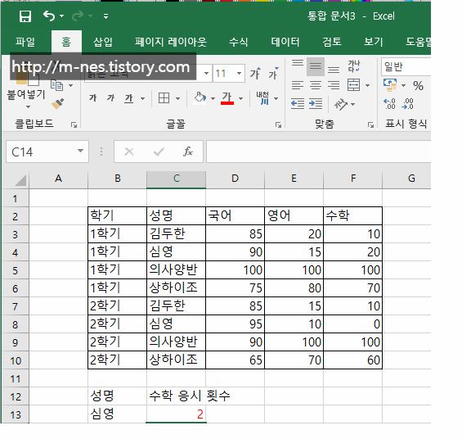Align text left
Screen dimensions: 462x439
click(x=298, y=85)
